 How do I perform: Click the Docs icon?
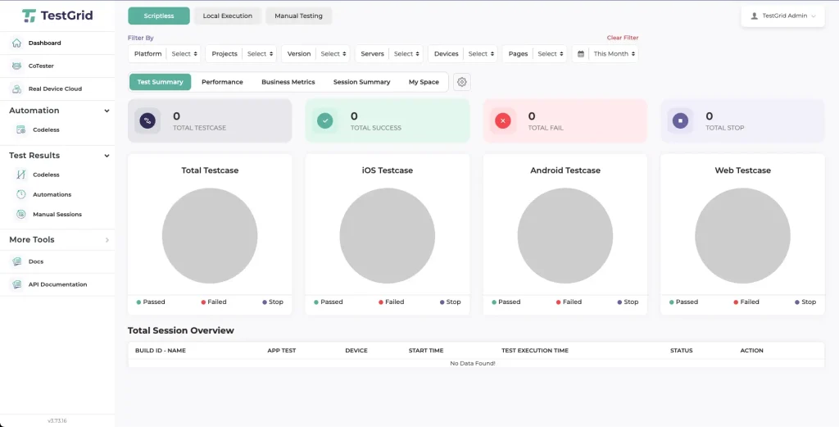click(16, 261)
